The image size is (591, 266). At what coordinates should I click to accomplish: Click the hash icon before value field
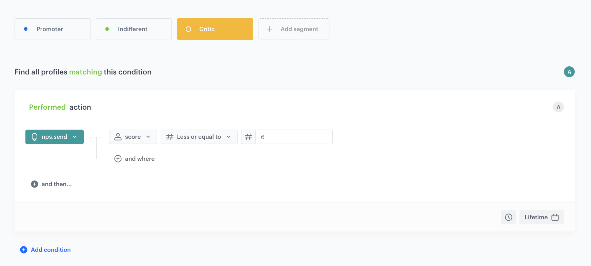click(248, 137)
